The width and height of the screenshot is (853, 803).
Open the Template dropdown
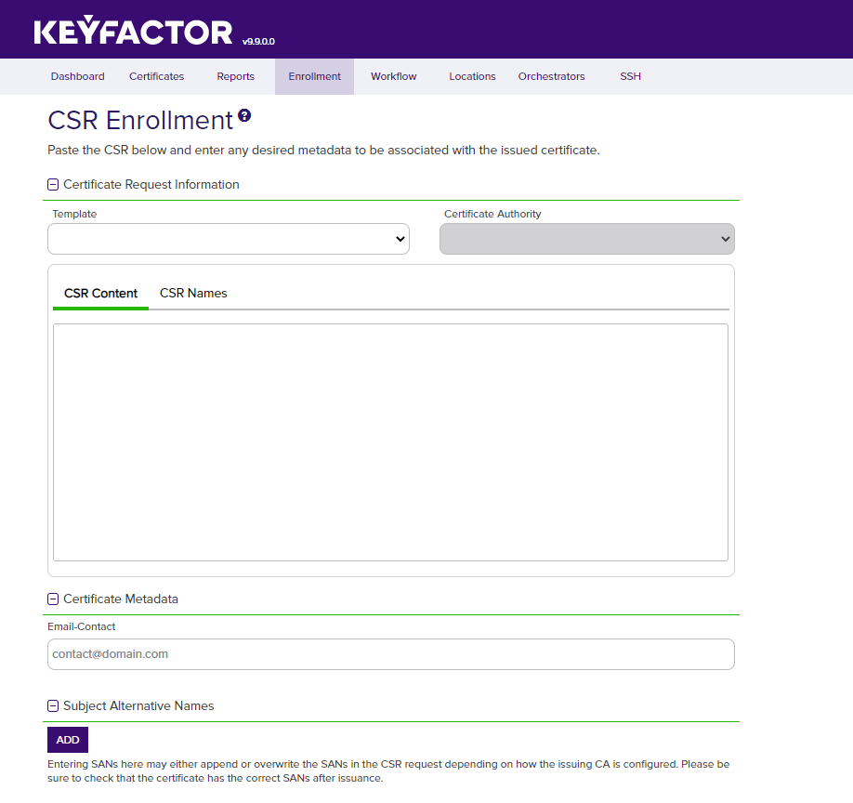[229, 239]
